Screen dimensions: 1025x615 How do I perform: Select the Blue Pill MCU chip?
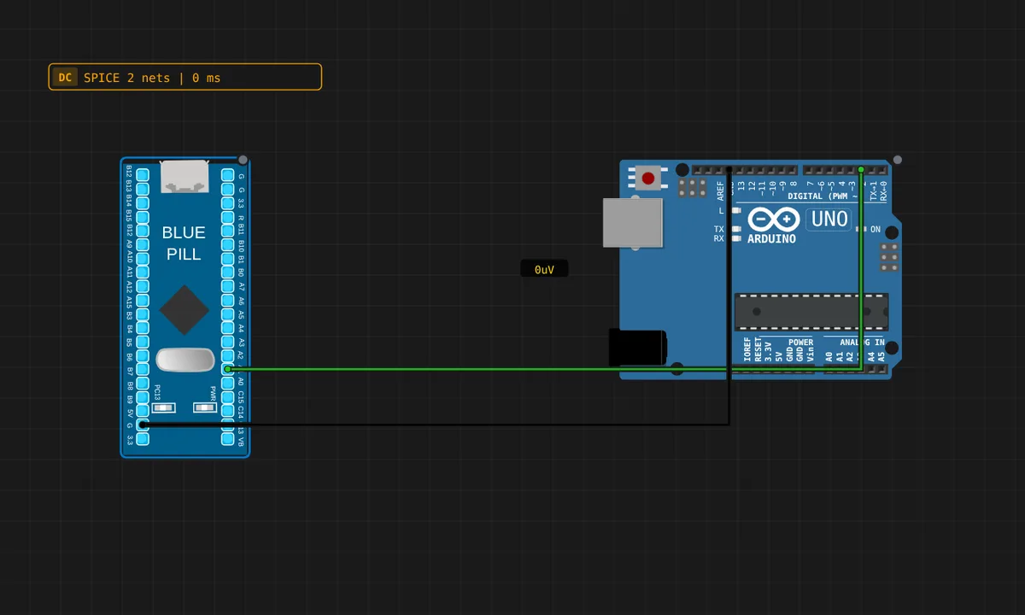pos(184,310)
